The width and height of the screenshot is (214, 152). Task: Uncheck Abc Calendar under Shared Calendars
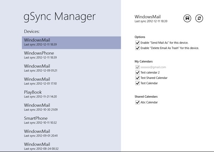[137, 102]
